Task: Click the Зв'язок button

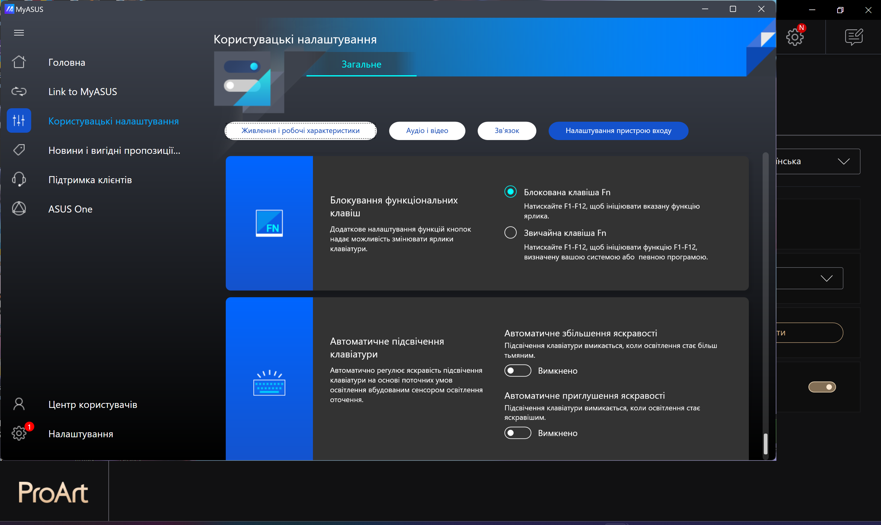Action: click(506, 131)
